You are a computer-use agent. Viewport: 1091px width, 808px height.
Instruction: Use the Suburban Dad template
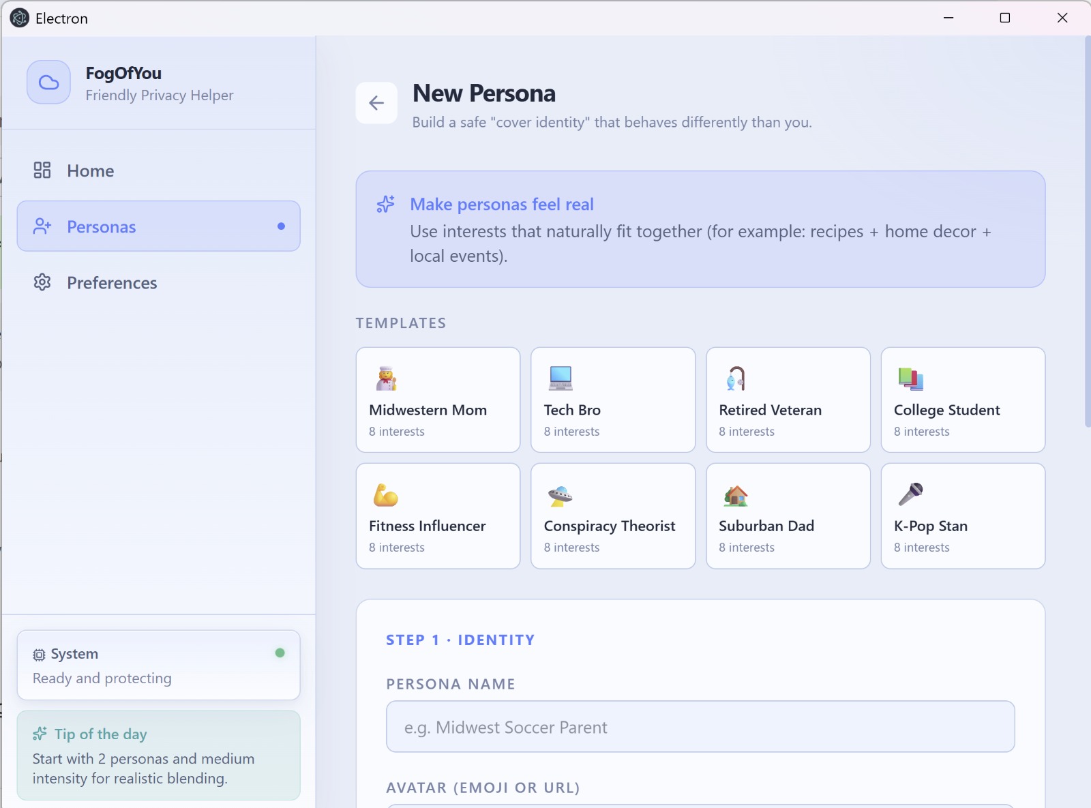click(788, 516)
